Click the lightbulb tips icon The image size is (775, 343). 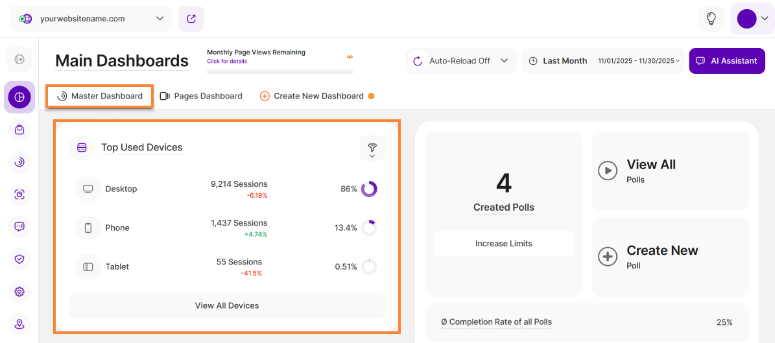pyautogui.click(x=711, y=19)
